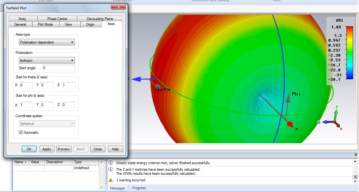
Task: Toggle the Automatic coordinate system checkbox
Action: 21,132
